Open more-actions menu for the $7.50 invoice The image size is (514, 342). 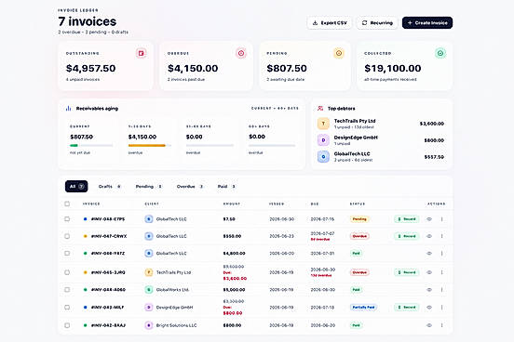coord(442,219)
